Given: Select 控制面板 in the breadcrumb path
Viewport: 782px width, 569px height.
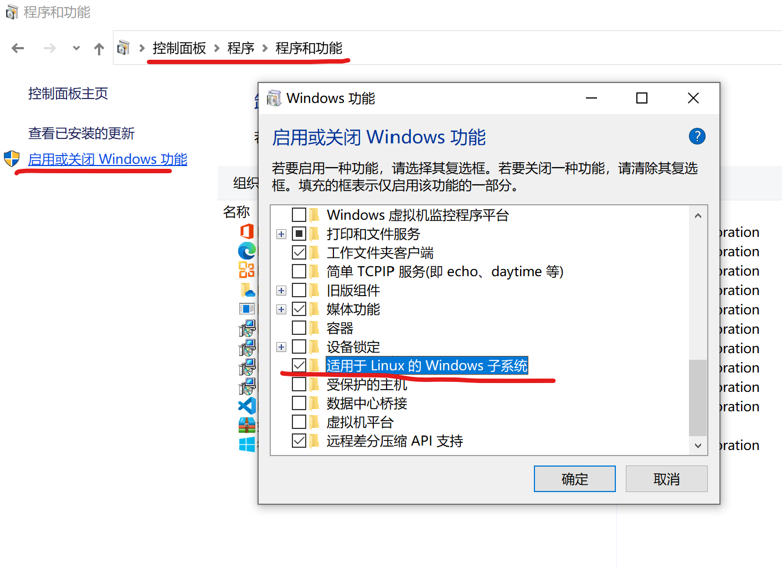Looking at the screenshot, I should tap(179, 48).
